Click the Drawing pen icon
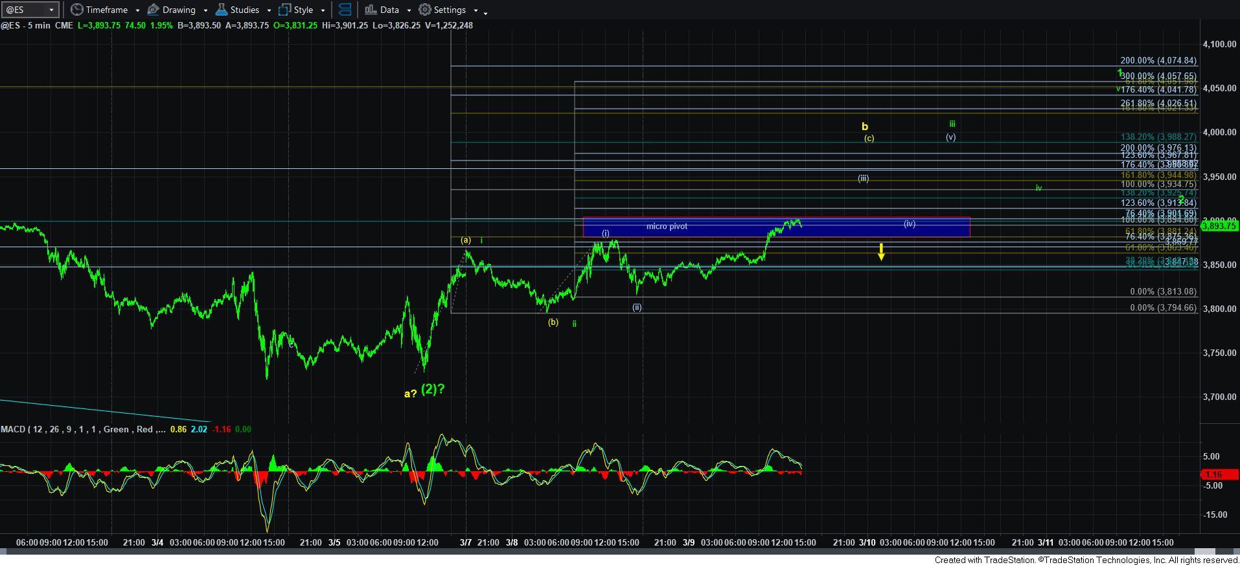 [154, 10]
